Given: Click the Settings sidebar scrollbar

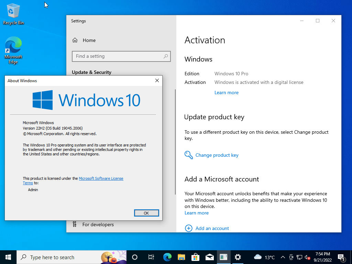Looking at the screenshot, I should pyautogui.click(x=175, y=142).
